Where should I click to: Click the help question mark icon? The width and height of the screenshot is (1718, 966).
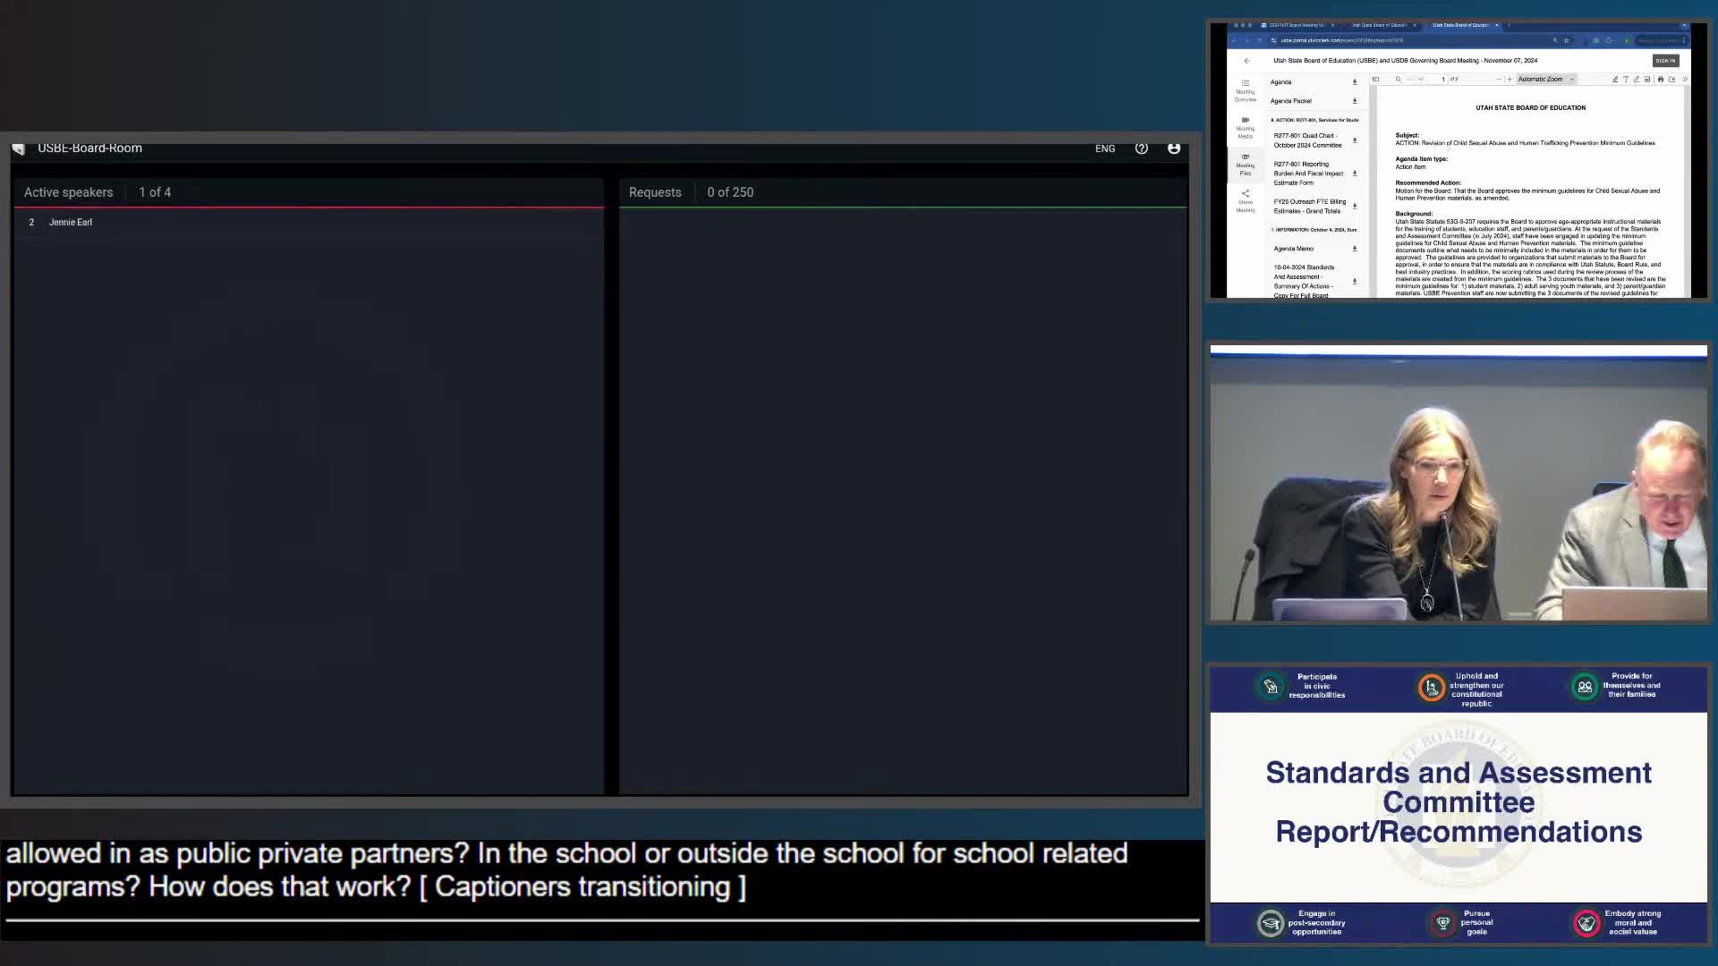click(1141, 148)
